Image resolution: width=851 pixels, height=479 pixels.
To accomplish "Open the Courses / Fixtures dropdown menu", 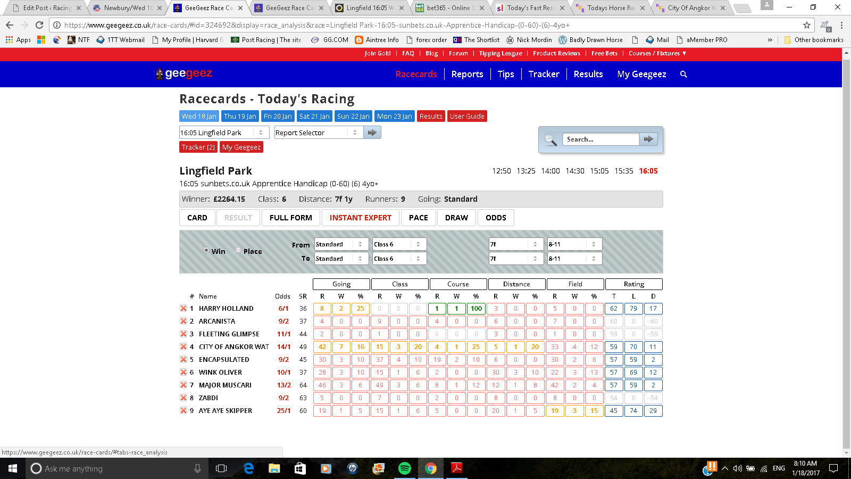I will 657,53.
